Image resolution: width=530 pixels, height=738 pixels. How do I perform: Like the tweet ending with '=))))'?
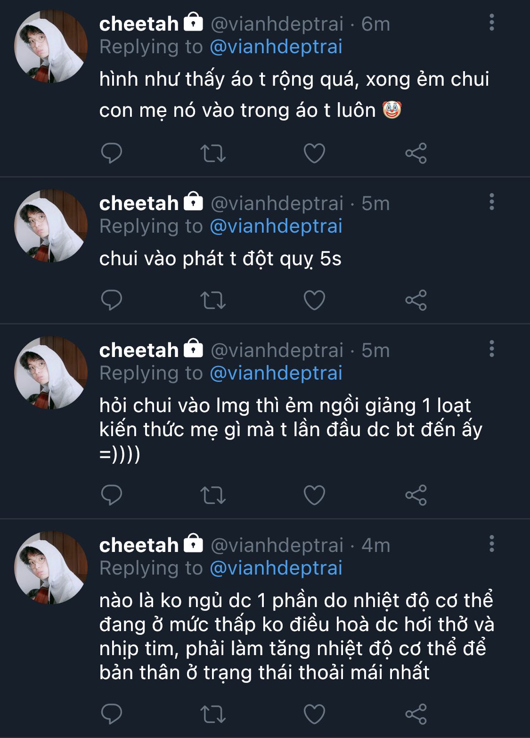314,495
